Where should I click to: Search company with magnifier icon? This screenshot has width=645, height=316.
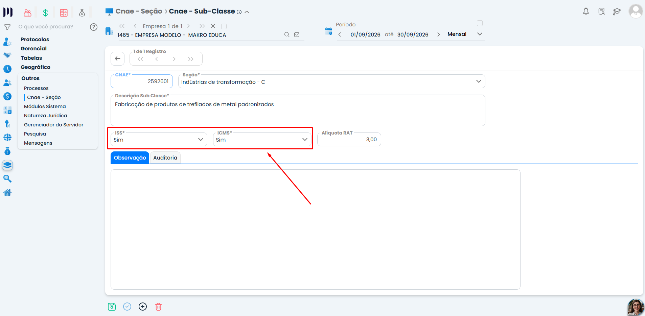(287, 34)
